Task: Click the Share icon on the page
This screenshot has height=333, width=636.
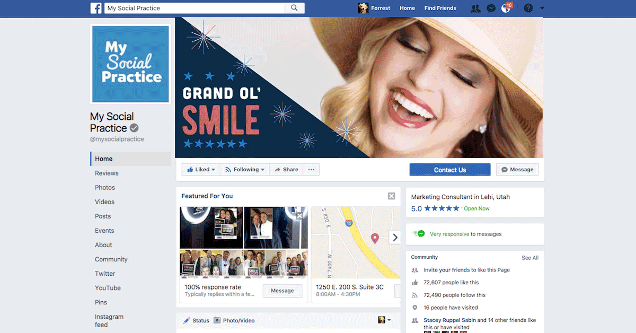Action: (286, 169)
